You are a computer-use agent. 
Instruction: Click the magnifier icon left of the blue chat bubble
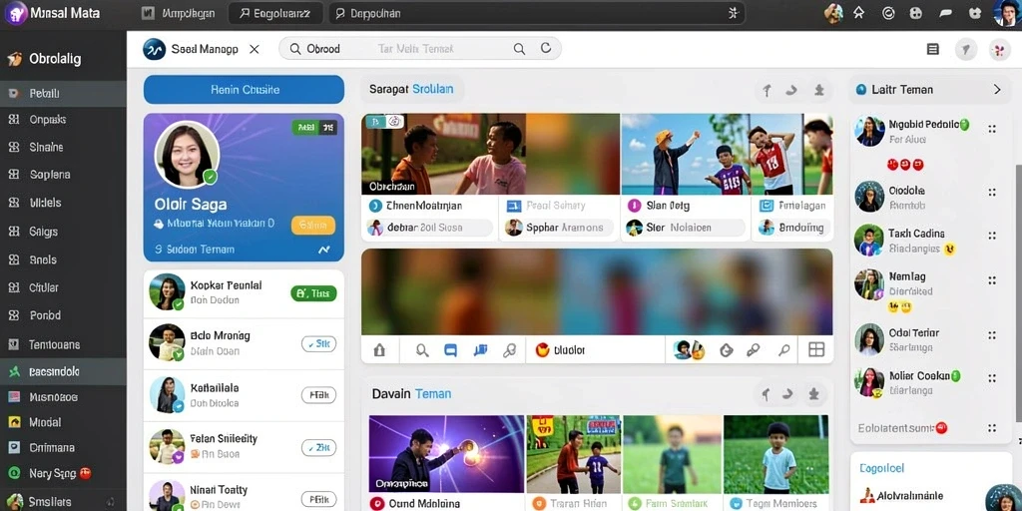422,350
